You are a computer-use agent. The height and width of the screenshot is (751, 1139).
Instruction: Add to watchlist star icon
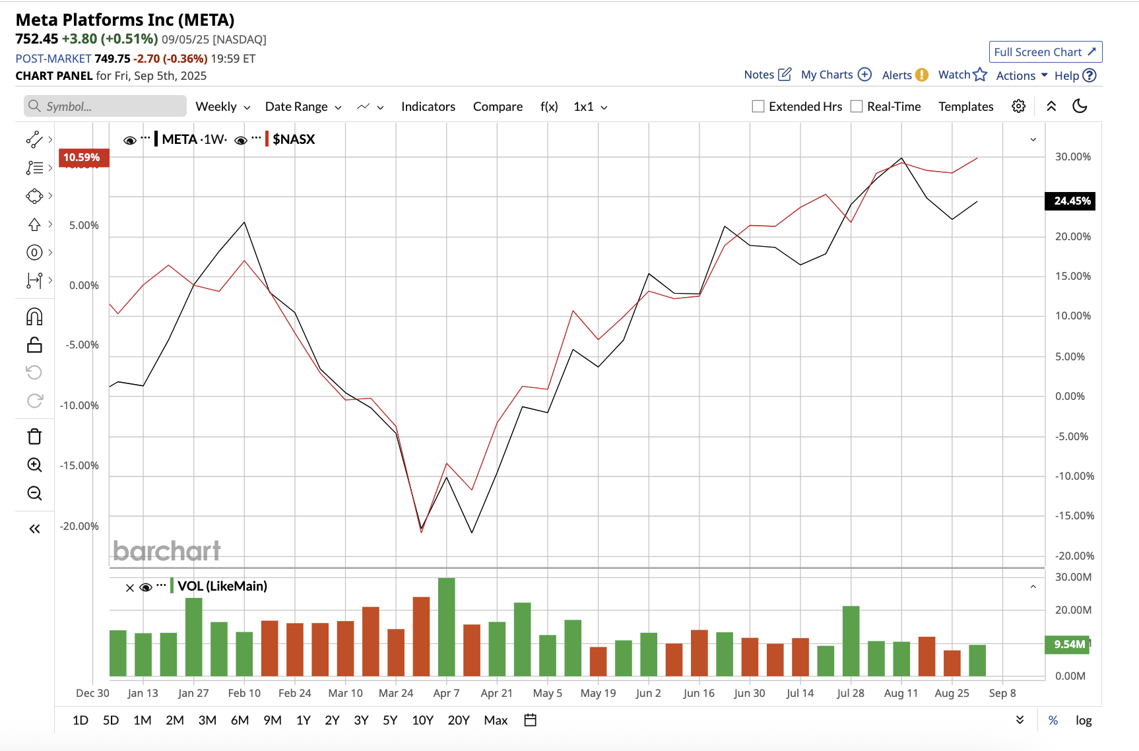(980, 74)
